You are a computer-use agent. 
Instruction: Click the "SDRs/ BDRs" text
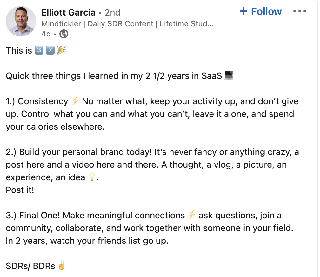(30, 266)
